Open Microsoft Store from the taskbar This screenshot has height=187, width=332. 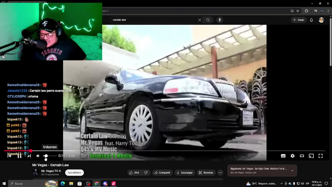pos(80,184)
